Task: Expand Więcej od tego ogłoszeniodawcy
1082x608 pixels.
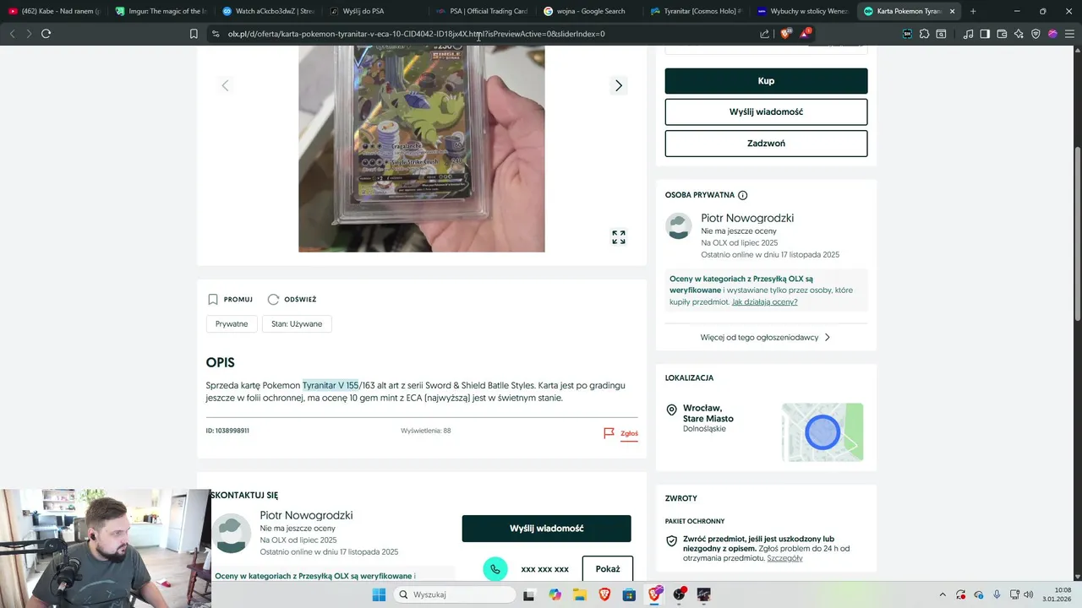Action: (766, 337)
